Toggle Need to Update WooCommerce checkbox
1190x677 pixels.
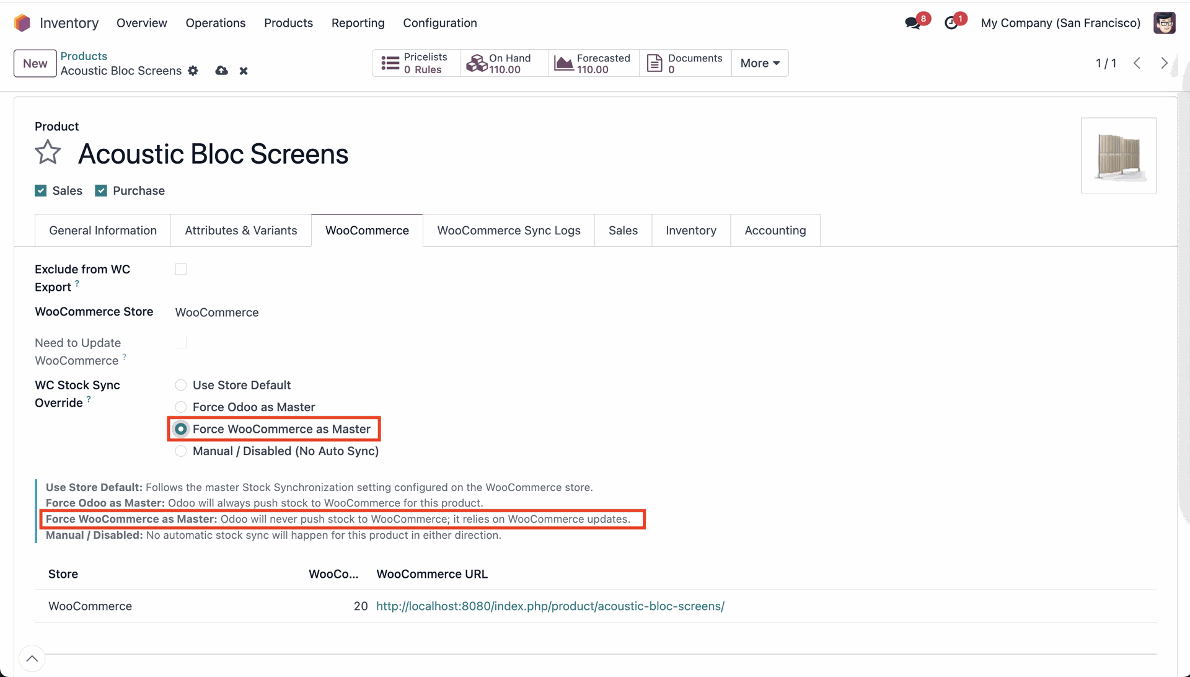tap(181, 343)
